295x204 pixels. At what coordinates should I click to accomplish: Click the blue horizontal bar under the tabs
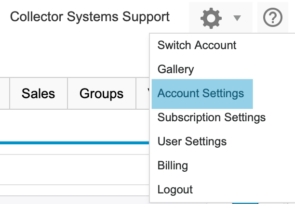[x=72, y=143]
